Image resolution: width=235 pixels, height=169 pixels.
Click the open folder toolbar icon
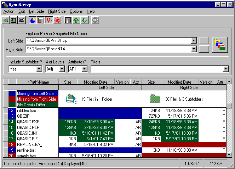(x=6, y=20)
